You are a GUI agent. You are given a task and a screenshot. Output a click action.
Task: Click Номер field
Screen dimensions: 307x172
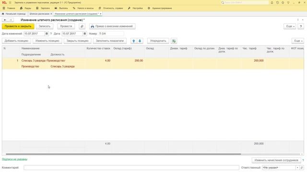[x=111, y=33]
